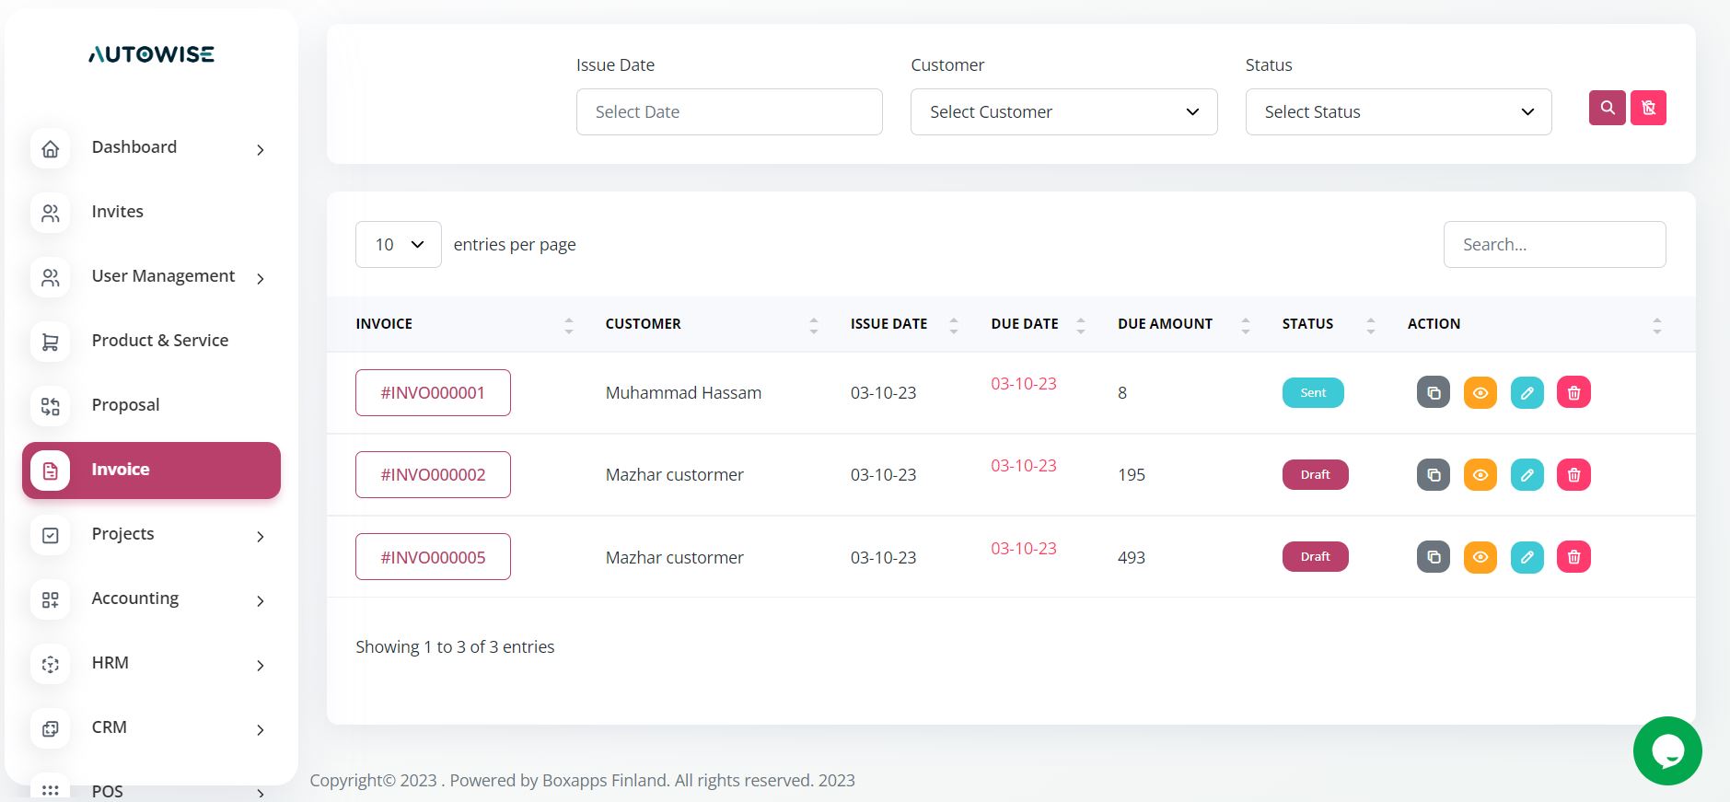
Task: Click the Dashboard home icon
Action: 51,148
